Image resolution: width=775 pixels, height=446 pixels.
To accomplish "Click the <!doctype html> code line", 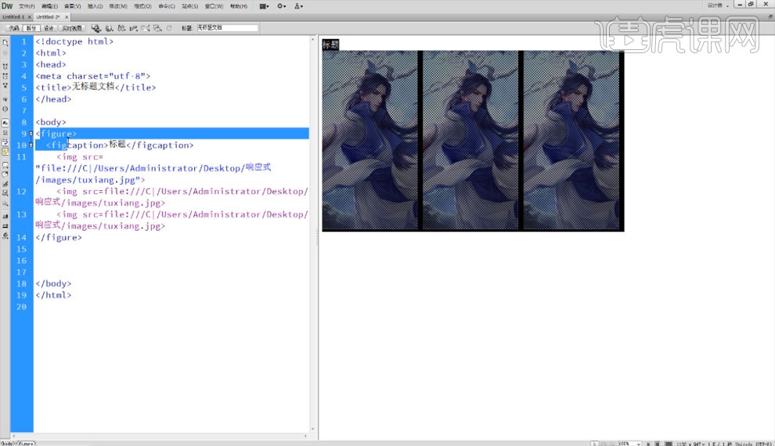I will point(74,41).
